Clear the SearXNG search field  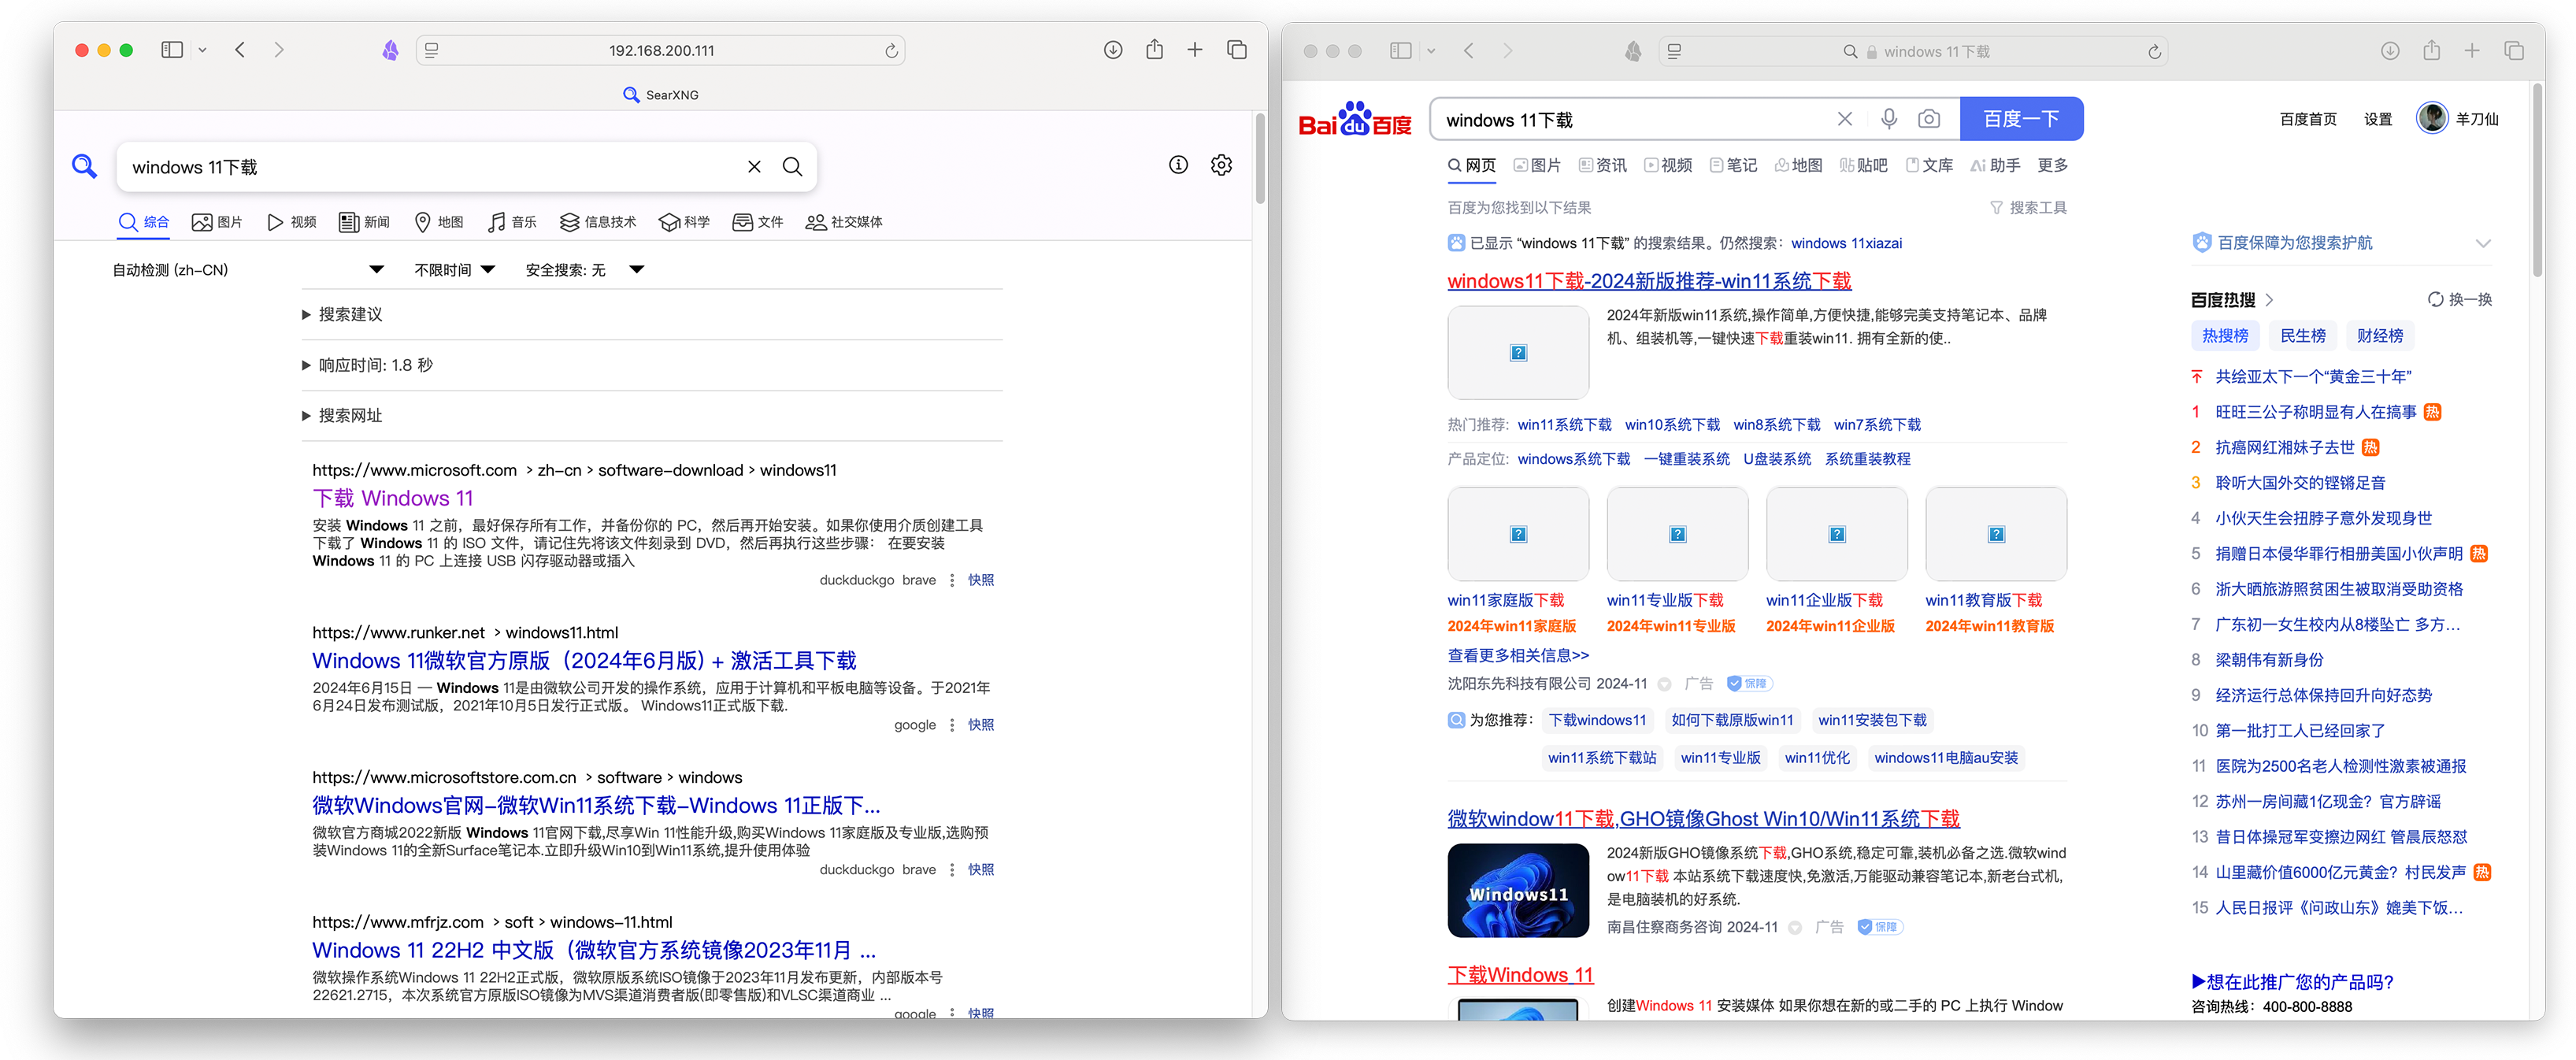pyautogui.click(x=754, y=167)
